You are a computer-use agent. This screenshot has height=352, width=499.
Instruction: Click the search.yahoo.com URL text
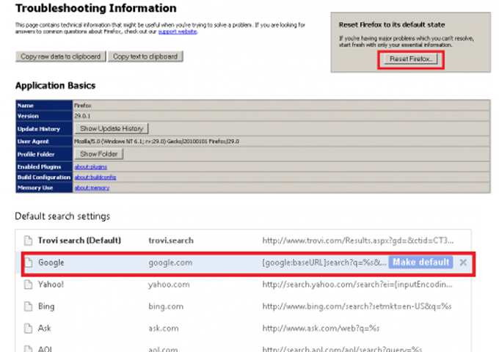pos(357,285)
